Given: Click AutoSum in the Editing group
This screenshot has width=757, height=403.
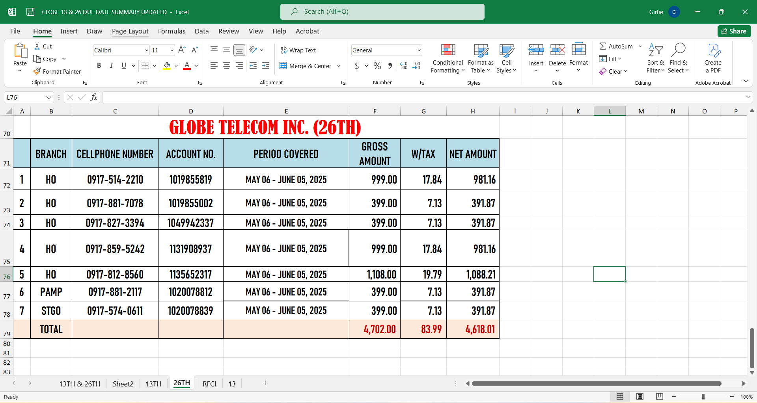Looking at the screenshot, I should 616,46.
